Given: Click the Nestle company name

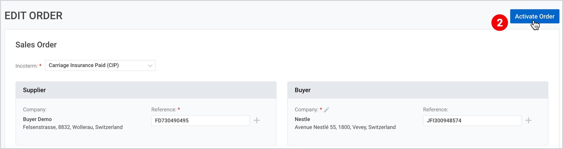Looking at the screenshot, I should tap(302, 119).
